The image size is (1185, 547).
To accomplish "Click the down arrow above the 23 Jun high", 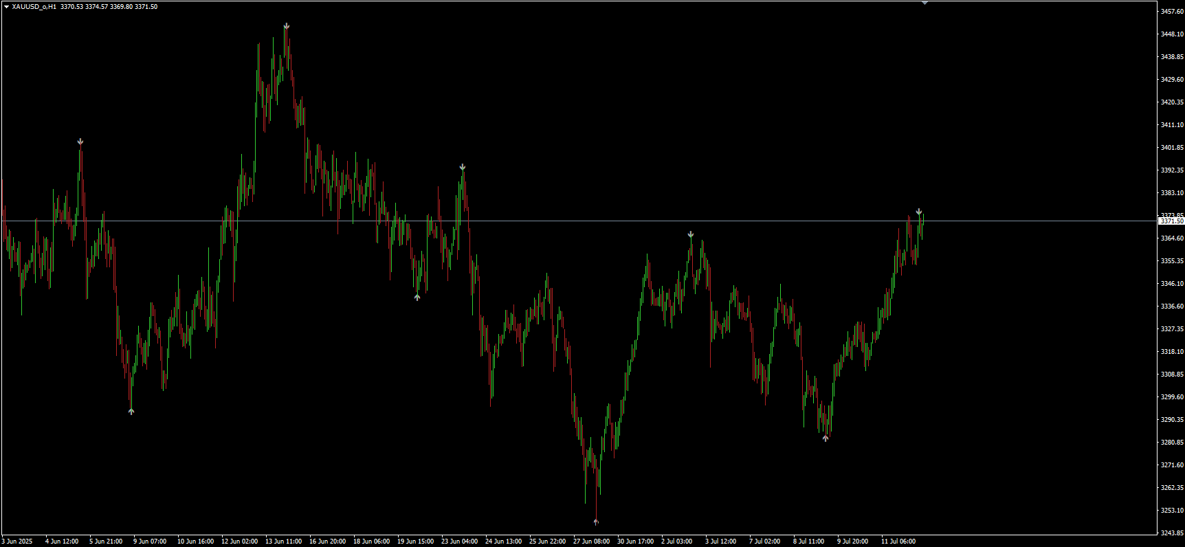I will pos(463,167).
